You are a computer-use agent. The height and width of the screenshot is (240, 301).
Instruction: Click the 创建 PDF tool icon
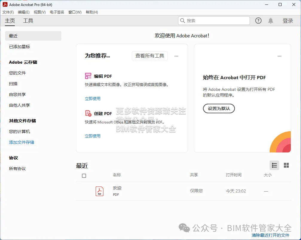pos(88,113)
